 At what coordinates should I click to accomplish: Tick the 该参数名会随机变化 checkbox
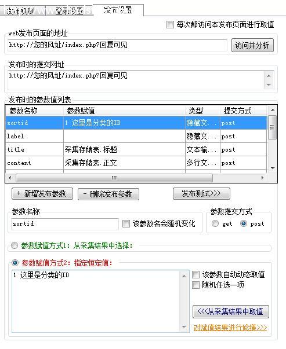(126, 223)
